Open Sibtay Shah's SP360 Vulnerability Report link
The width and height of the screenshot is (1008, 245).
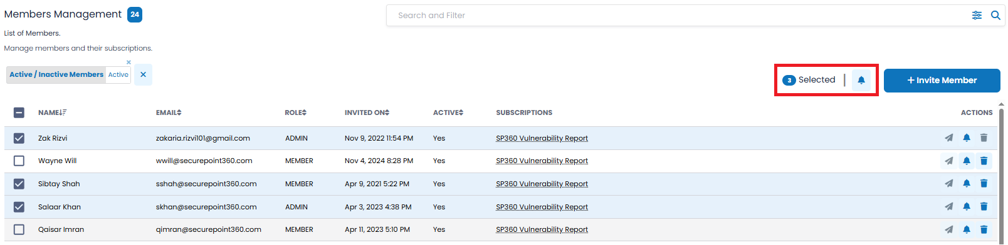(x=542, y=184)
